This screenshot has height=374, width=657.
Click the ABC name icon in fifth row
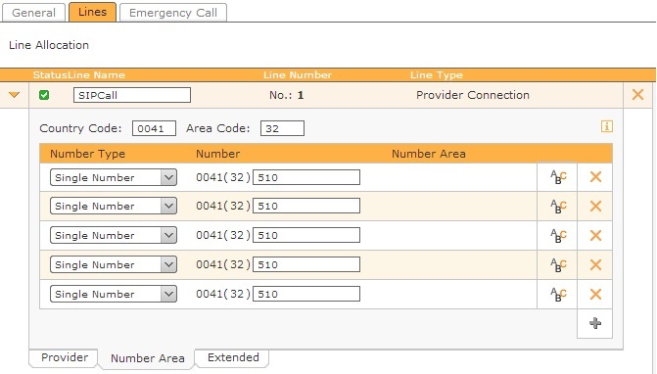[x=558, y=294]
